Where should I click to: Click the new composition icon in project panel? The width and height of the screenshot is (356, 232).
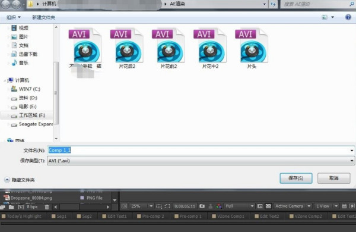coord(21,207)
